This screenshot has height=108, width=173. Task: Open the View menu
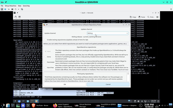tap(20, 6)
